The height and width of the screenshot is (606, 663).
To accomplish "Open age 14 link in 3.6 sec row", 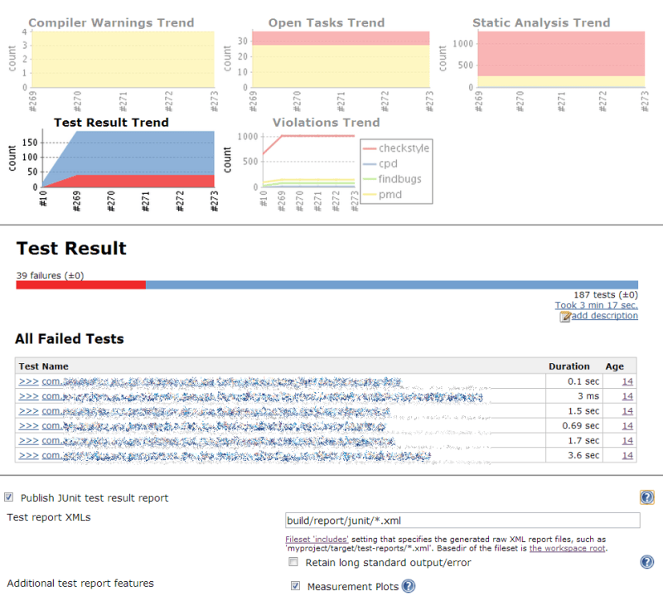I will 627,455.
